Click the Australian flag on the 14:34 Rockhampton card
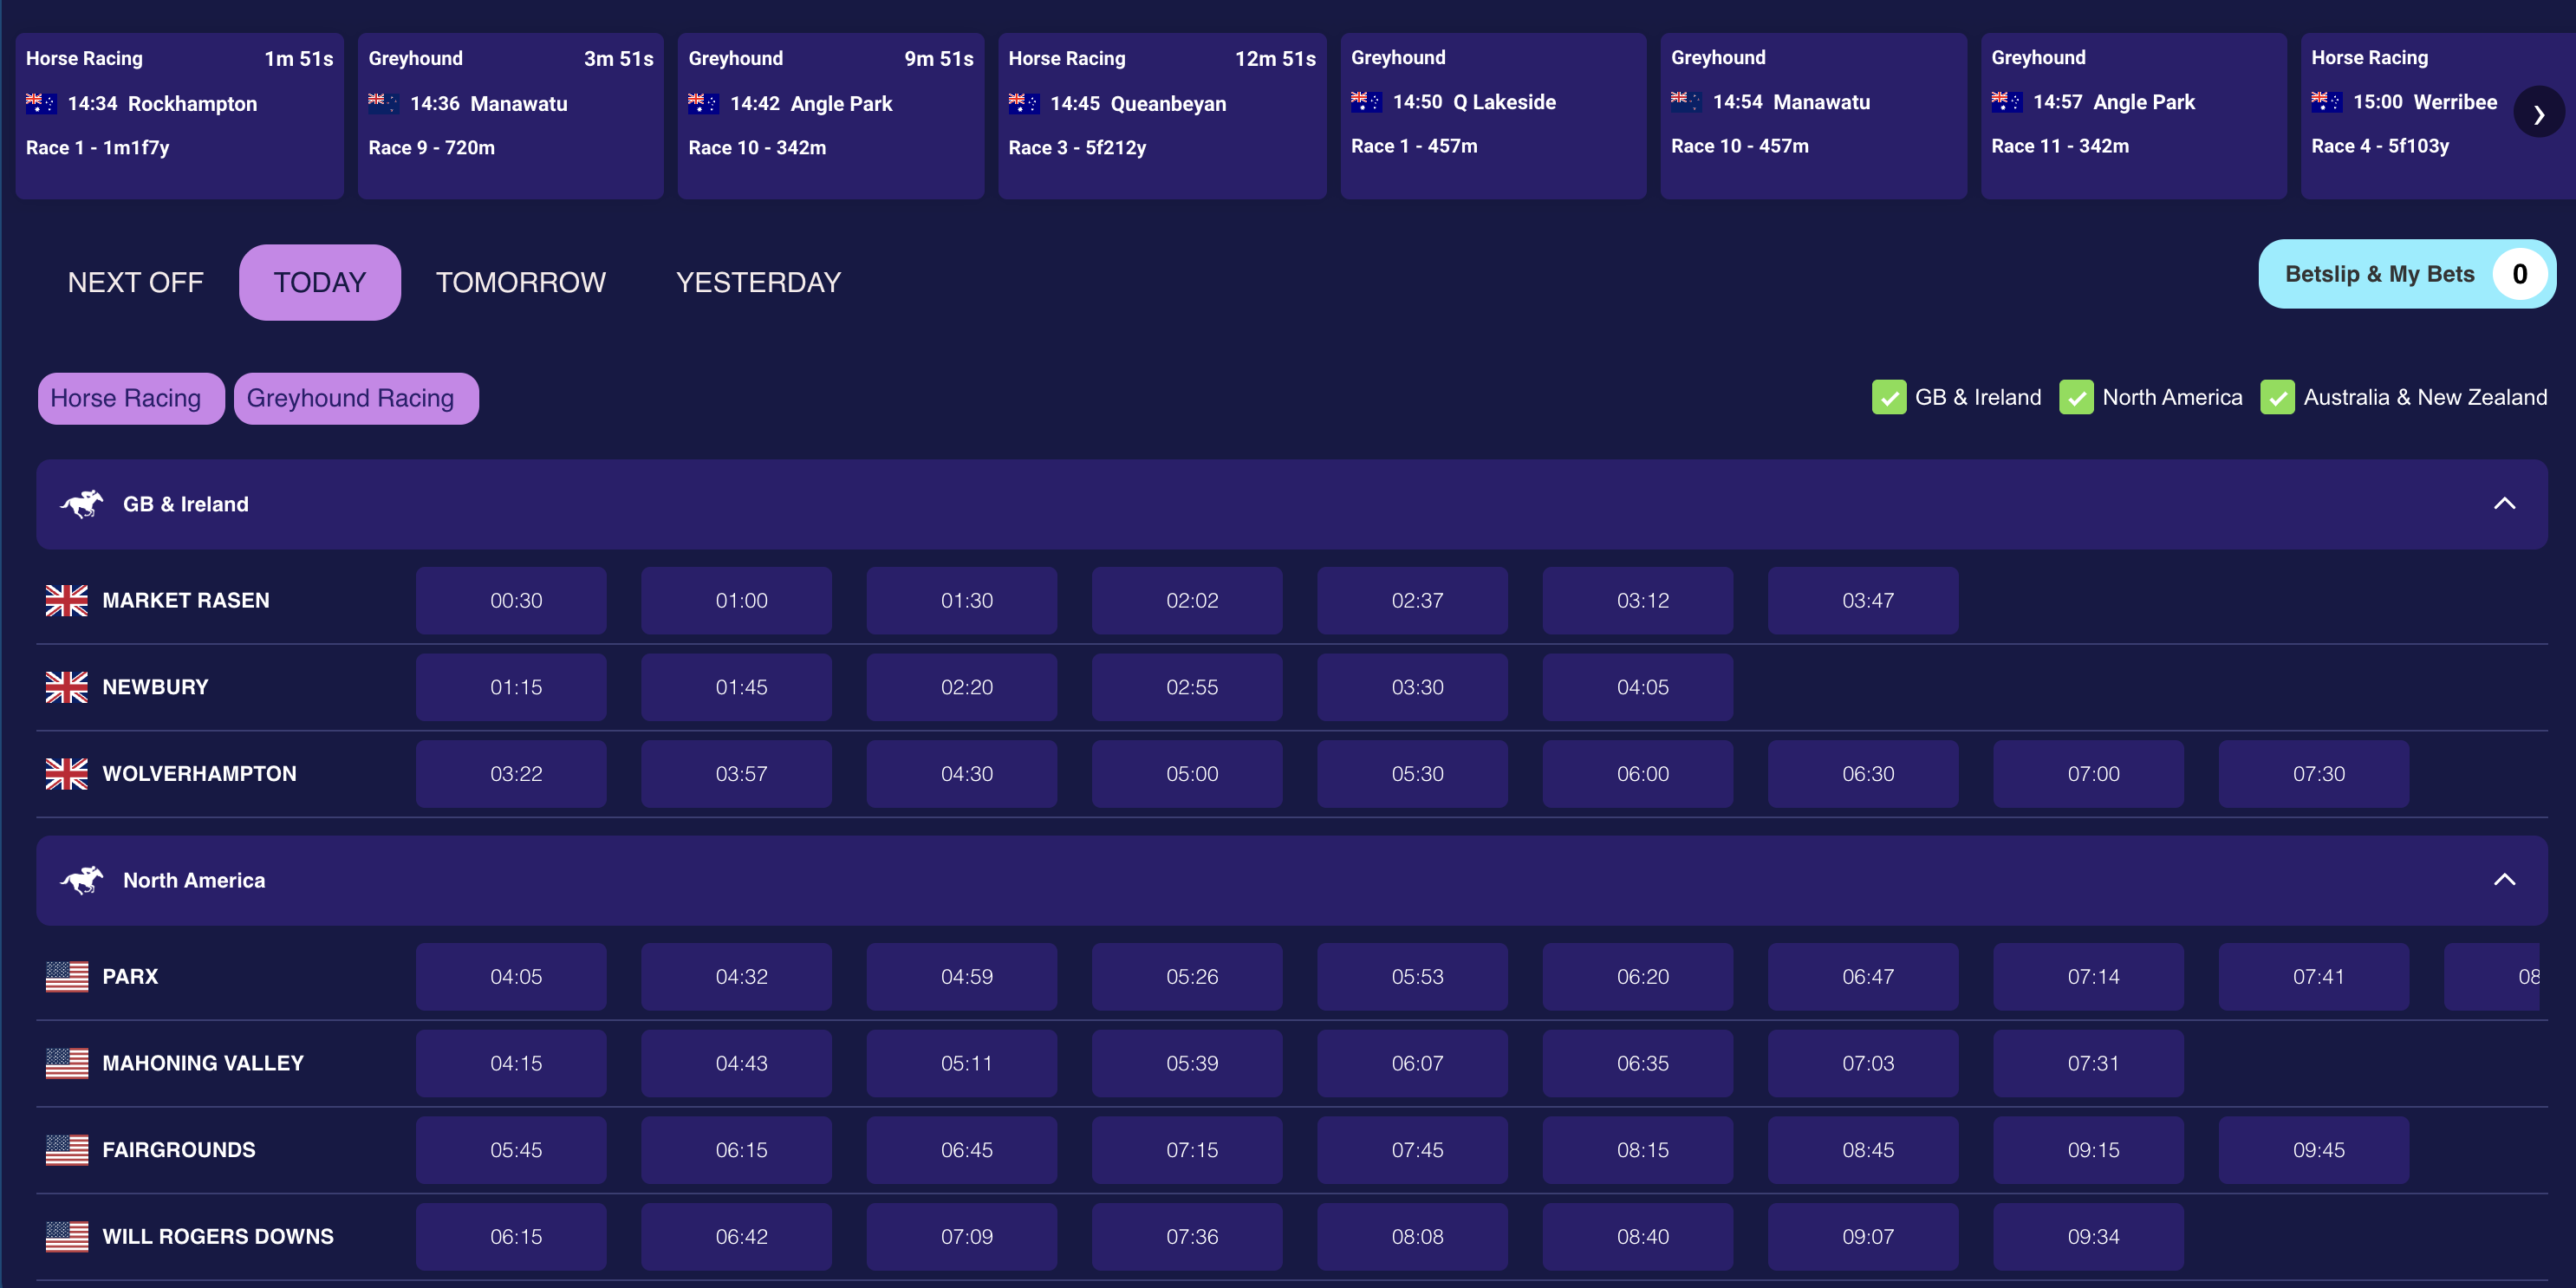Image resolution: width=2576 pixels, height=1288 pixels. coord(41,102)
